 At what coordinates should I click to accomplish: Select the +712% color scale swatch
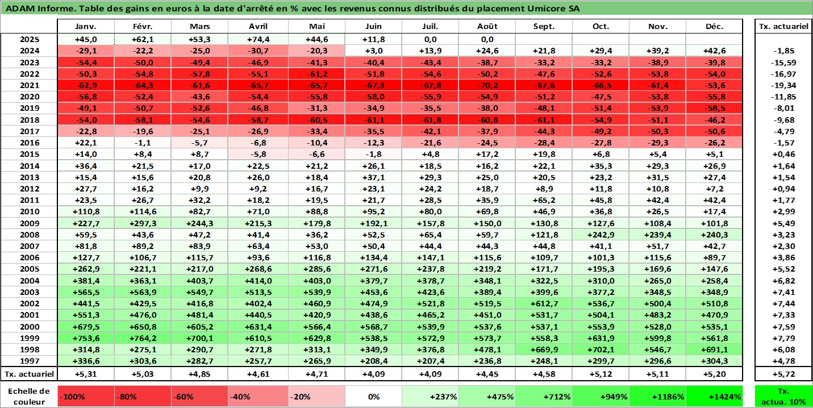click(544, 396)
